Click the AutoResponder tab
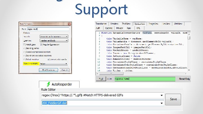The height and width of the screenshot is (114, 203). (x=59, y=84)
